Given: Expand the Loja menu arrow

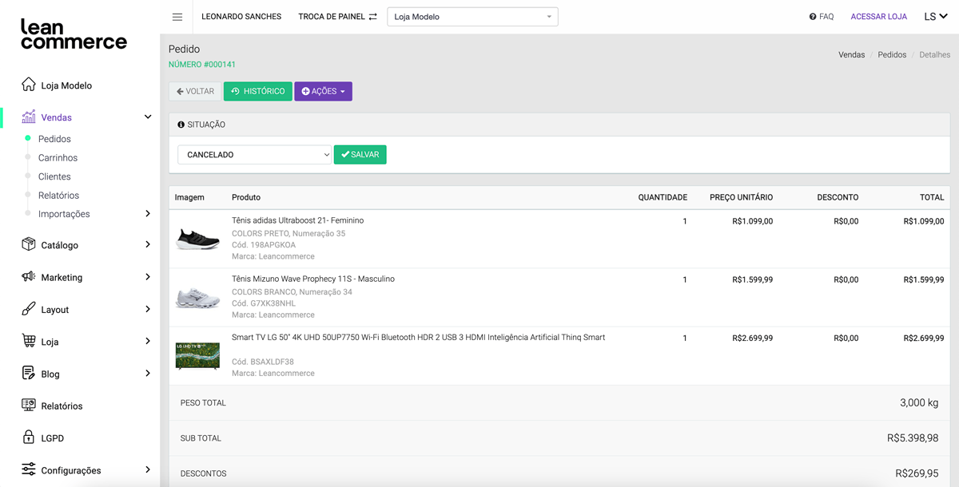Looking at the screenshot, I should (148, 341).
